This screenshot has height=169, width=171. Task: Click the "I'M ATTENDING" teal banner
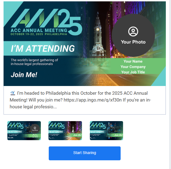43,48
